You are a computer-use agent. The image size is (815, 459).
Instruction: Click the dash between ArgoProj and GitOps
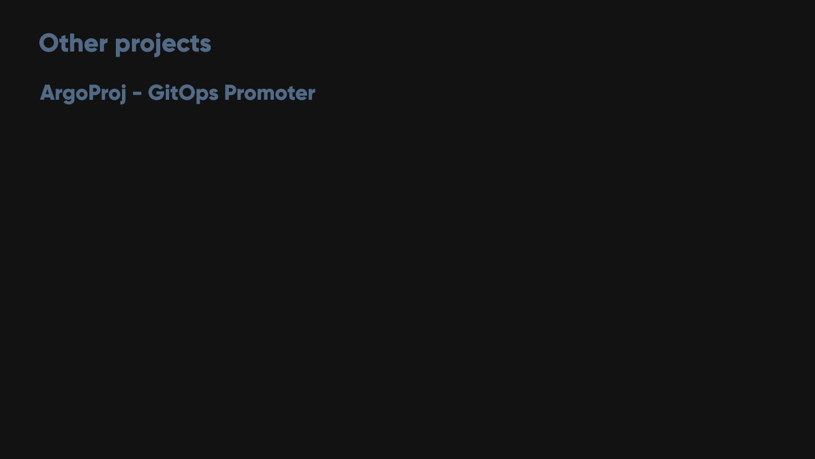point(137,93)
